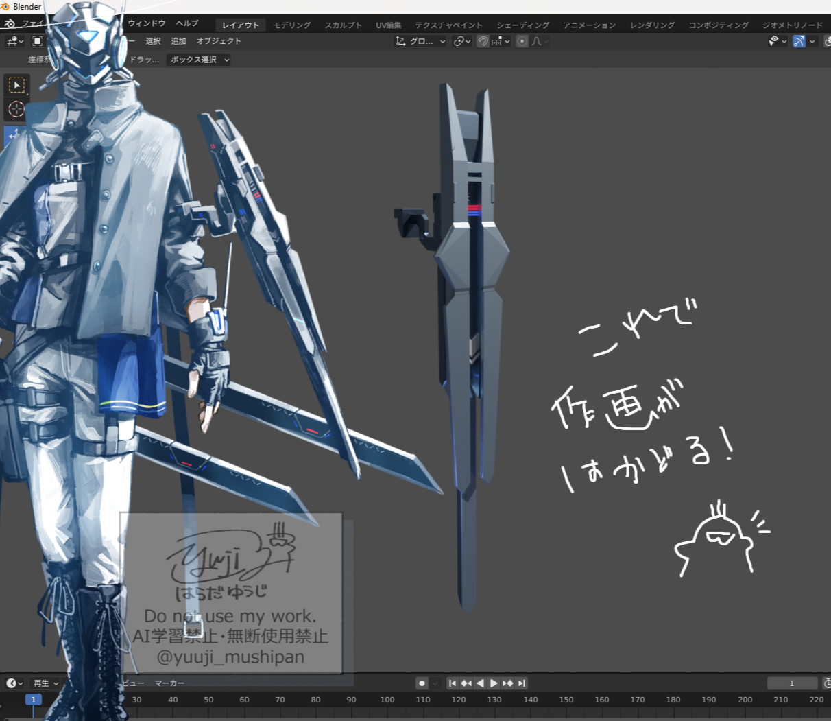Click the current frame number field
This screenshot has width=831, height=721.
[791, 683]
